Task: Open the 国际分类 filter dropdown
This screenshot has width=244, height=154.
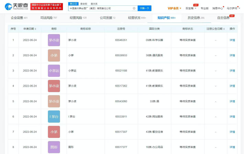Action: [x=155, y=29]
